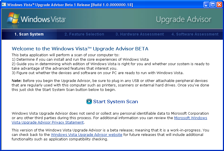Screen dimensions: 224x151
Task: Open the Microsoft Windows Vista Privacy Statement link
Action: 109,120
